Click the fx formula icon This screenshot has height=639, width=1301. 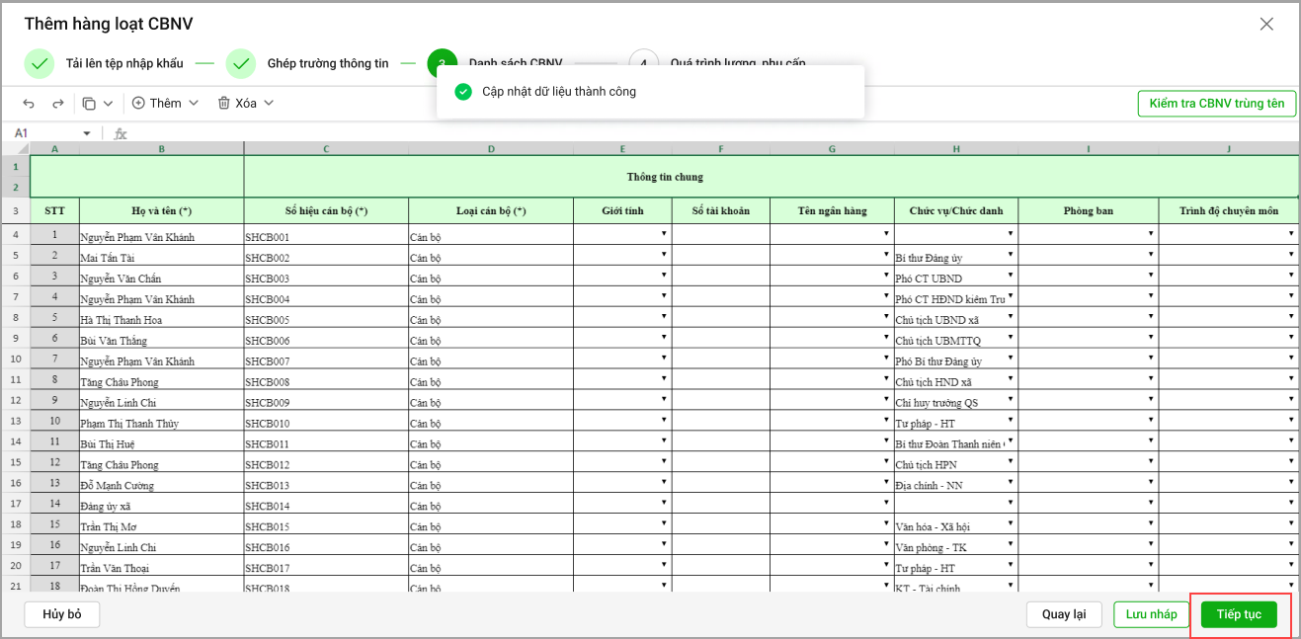coord(121,133)
